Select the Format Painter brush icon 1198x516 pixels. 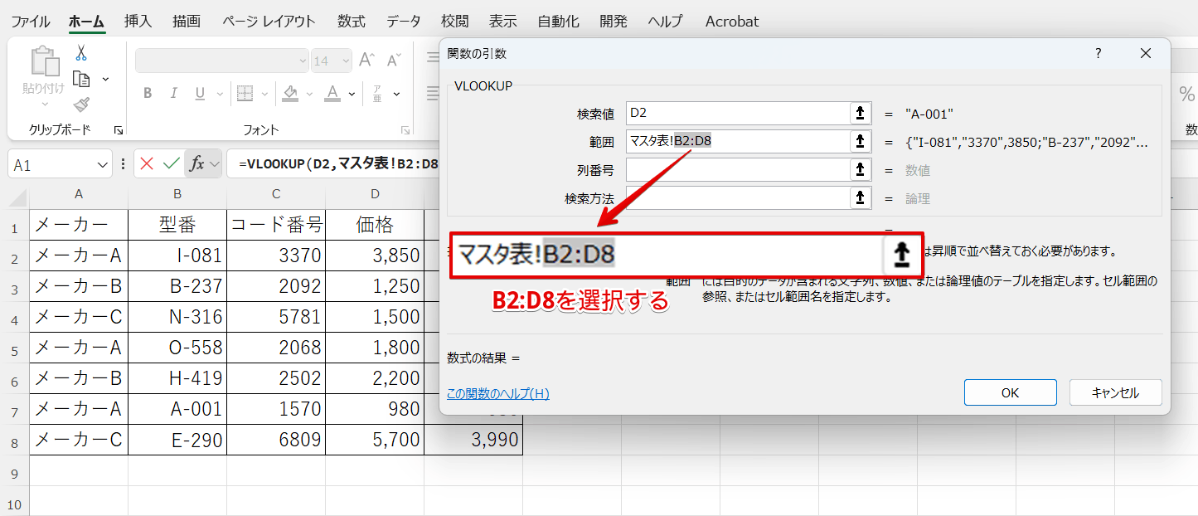[x=81, y=105]
